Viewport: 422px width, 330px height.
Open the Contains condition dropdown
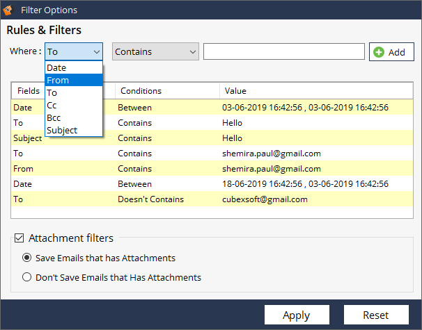click(155, 52)
